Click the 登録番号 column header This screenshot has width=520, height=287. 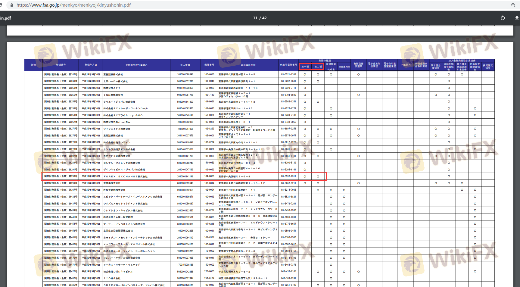[61, 65]
